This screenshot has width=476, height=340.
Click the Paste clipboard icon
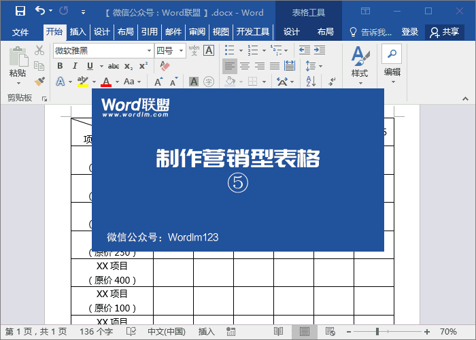tap(18, 56)
